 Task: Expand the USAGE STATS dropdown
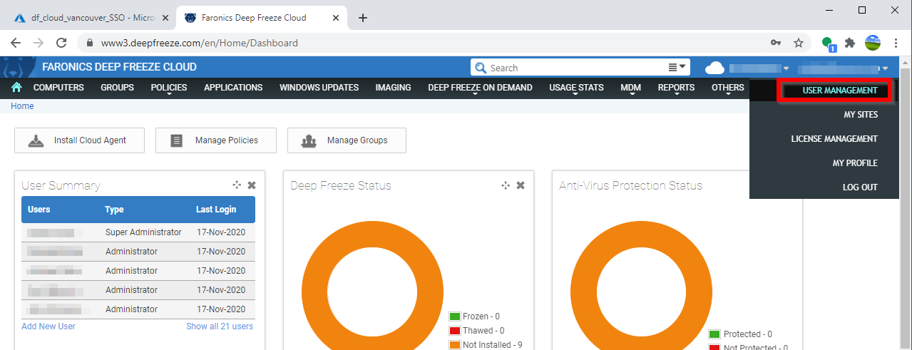point(576,88)
